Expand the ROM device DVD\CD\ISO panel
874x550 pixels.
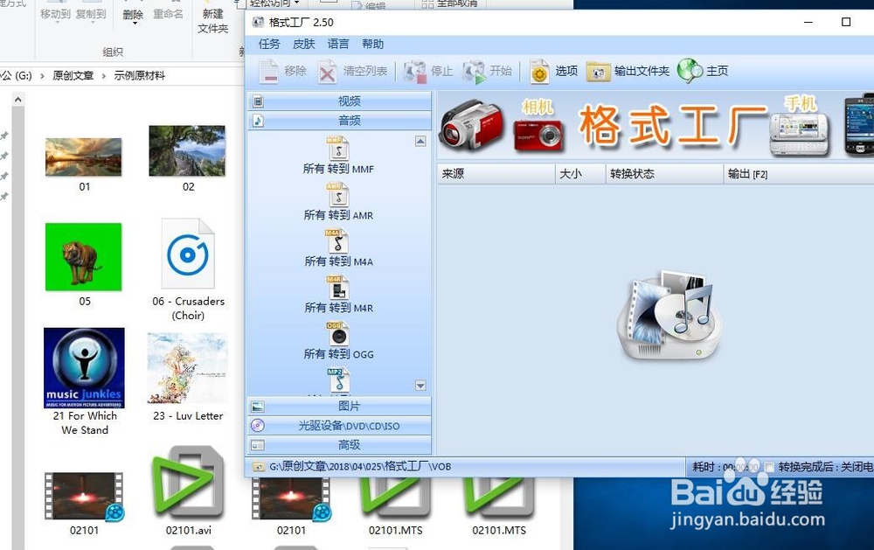(339, 426)
